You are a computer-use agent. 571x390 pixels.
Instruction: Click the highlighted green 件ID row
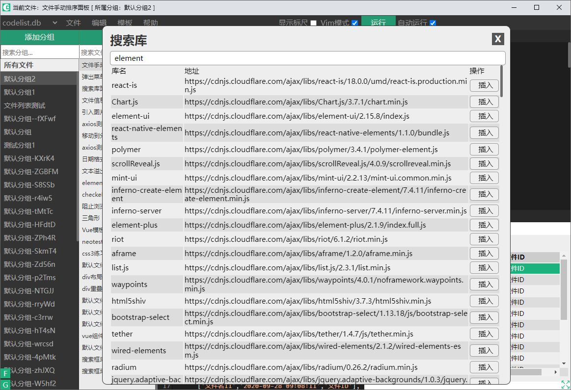(x=535, y=268)
